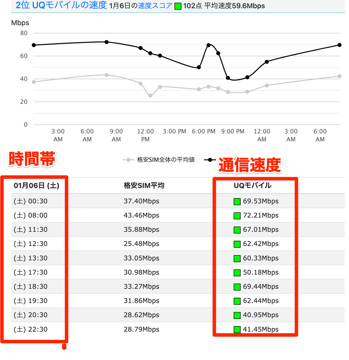349x360 pixels.
Task: Select the 35.88Mbps average value
Action: tap(141, 229)
